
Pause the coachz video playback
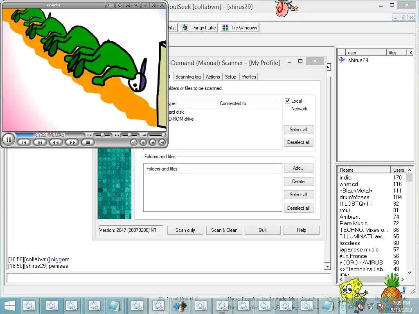tap(9, 139)
